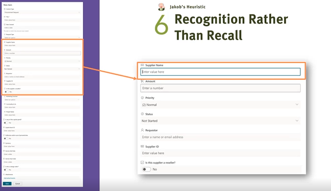Click the Capital Asset ID field icon
Image resolution: width=331 pixels, height=191 pixels.
(x=4, y=127)
